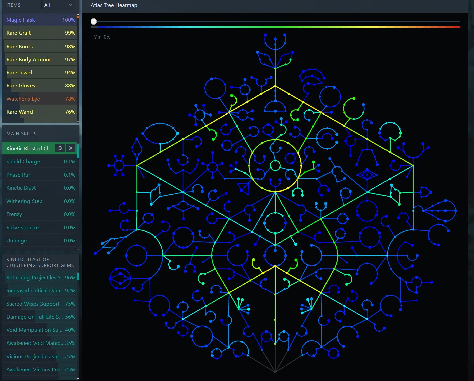Image resolution: width=474 pixels, height=381 pixels.
Task: Open the ITEMS 'All' dropdown
Action: 58,5
